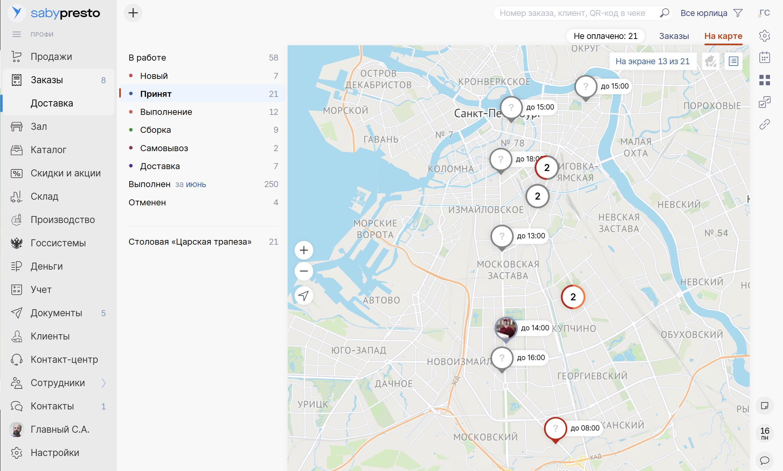The height and width of the screenshot is (471, 783).
Task: Open the settings gear in right panel
Action: (x=764, y=36)
